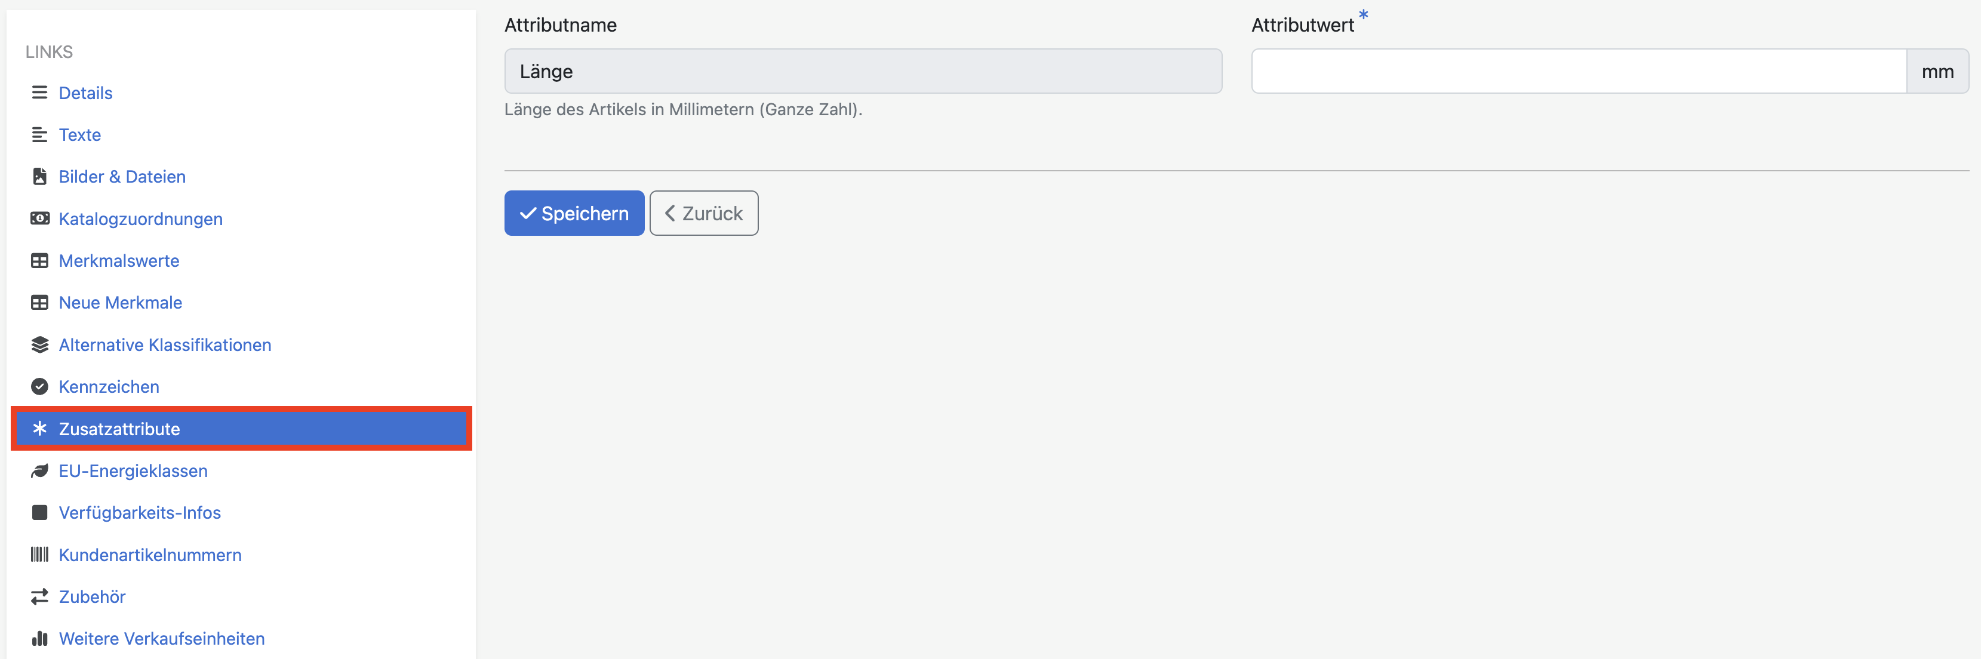Image resolution: width=1981 pixels, height=659 pixels.
Task: Open the Merkmalswerte link
Action: pos(119,261)
